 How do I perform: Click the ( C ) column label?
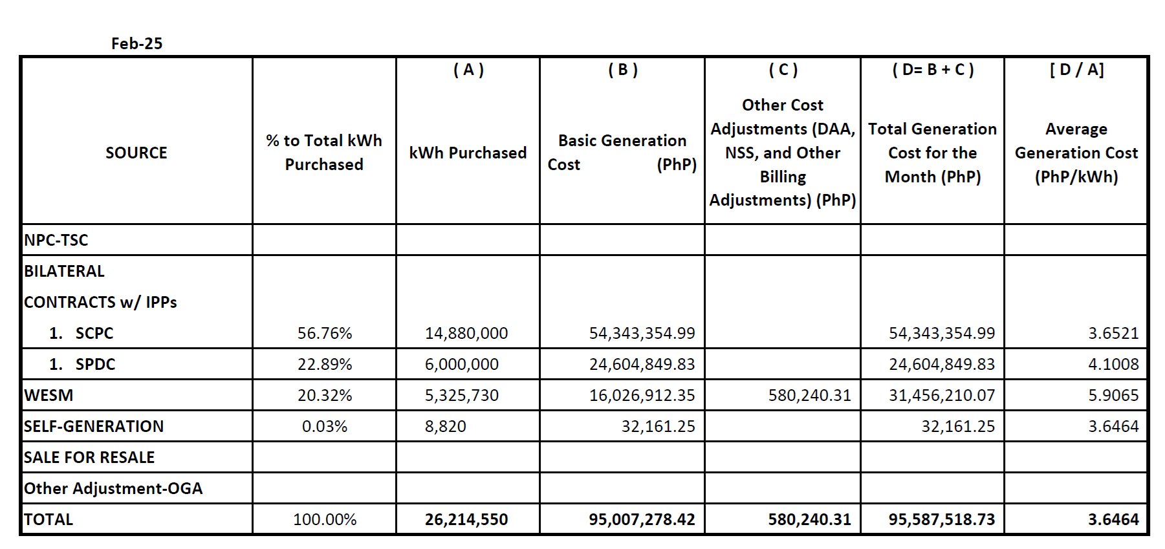(783, 70)
